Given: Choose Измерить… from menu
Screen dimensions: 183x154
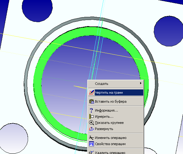Looking at the screenshot, I should coord(116,116).
